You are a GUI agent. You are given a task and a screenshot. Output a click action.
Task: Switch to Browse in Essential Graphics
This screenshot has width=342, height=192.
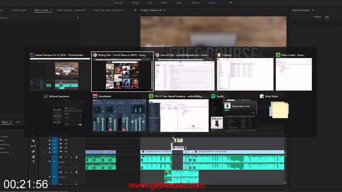[317, 17]
